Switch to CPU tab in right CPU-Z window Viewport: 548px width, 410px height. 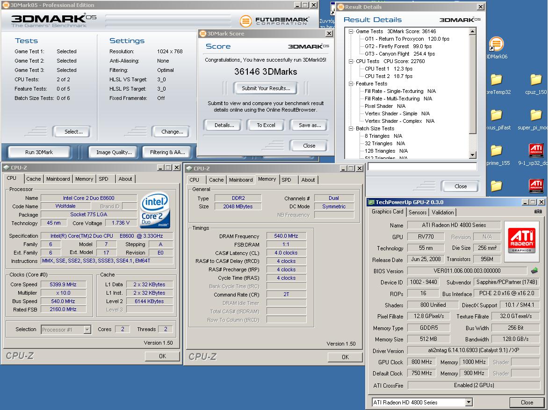click(195, 180)
